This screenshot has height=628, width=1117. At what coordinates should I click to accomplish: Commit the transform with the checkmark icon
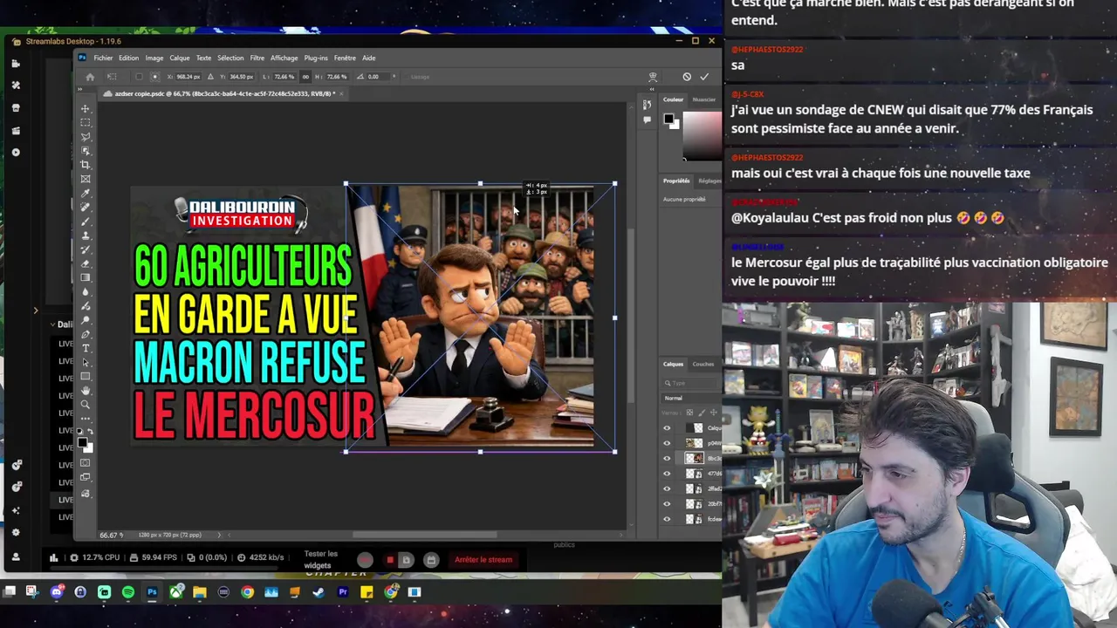[704, 77]
